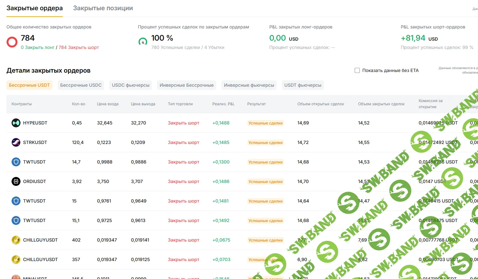Click the open volume value 14,72
This screenshot has width=478, height=279.
[303, 142]
